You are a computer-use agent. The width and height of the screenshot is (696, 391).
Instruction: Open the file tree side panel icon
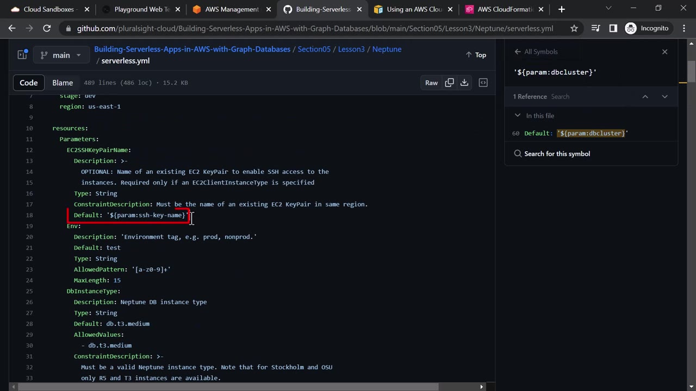tap(22, 55)
